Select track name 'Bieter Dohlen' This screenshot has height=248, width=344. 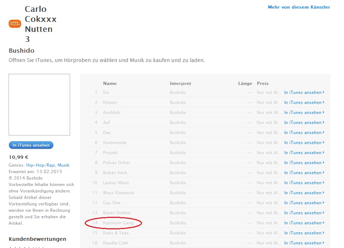point(117,213)
